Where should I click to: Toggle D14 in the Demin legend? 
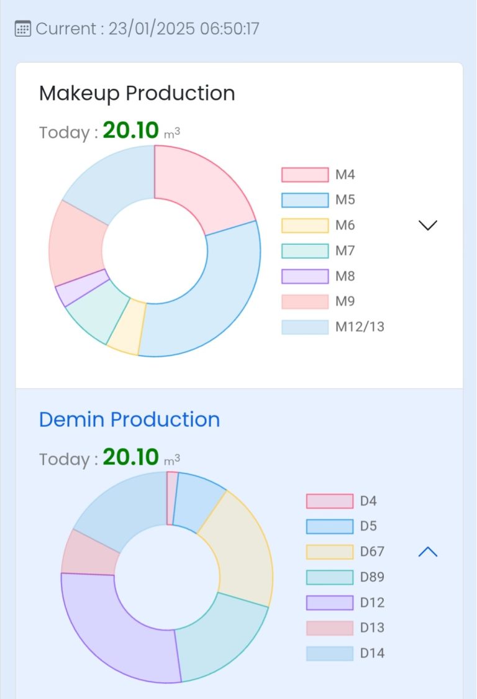click(329, 653)
